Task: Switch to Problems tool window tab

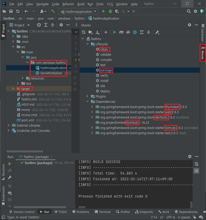Action: tap(81, 212)
